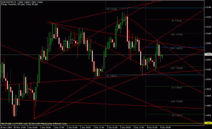Click the 1.5030 price axis value
This screenshot has height=129, width=212.
pyautogui.click(x=208, y=79)
